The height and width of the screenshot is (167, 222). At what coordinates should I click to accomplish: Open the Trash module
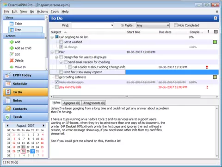[25, 117]
